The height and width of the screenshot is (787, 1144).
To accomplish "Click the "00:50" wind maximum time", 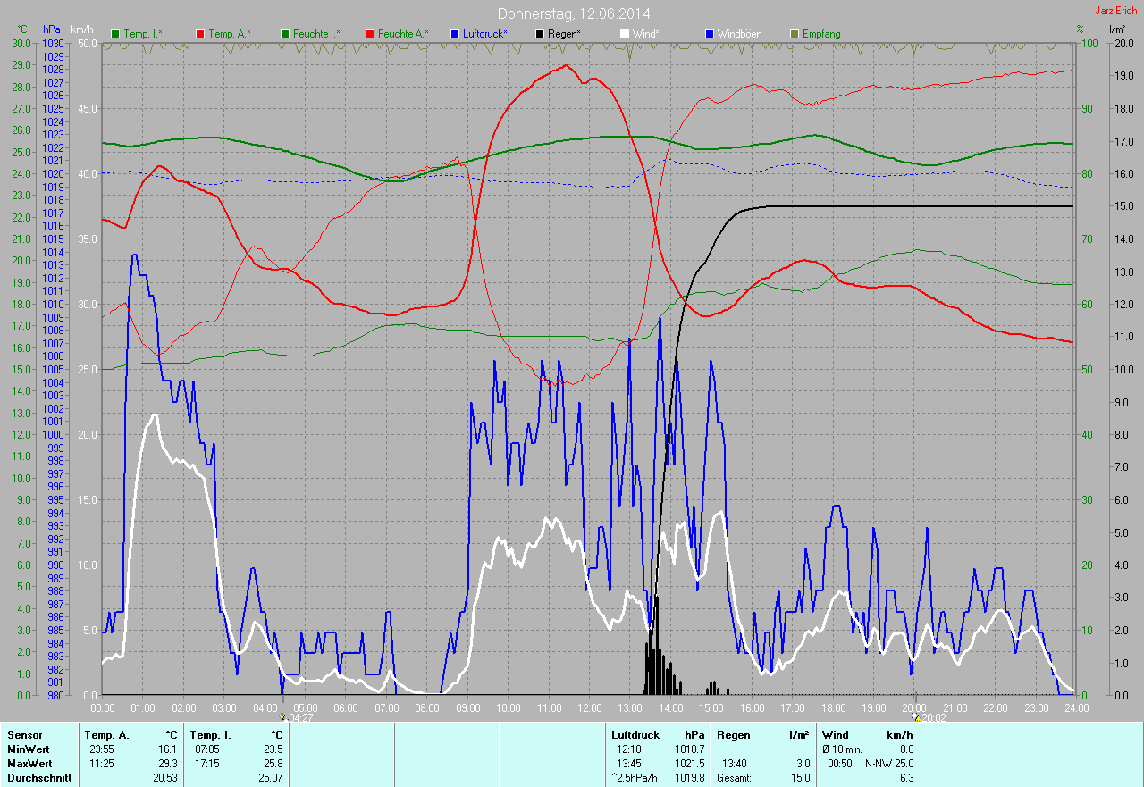I will point(841,764).
